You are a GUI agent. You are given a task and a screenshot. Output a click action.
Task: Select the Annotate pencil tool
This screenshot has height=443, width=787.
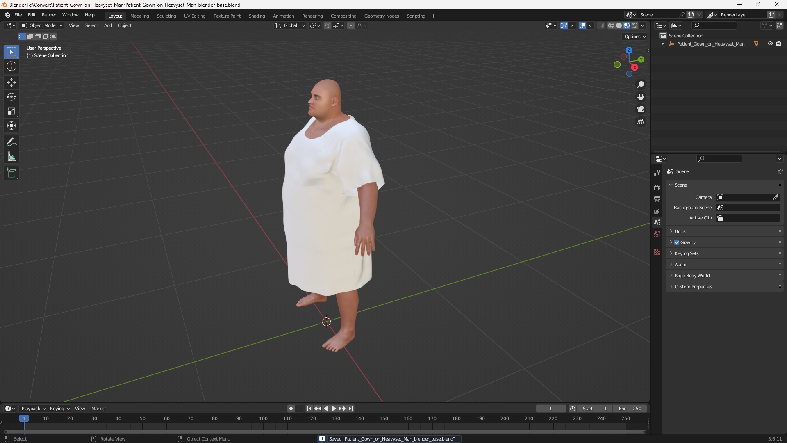point(11,142)
